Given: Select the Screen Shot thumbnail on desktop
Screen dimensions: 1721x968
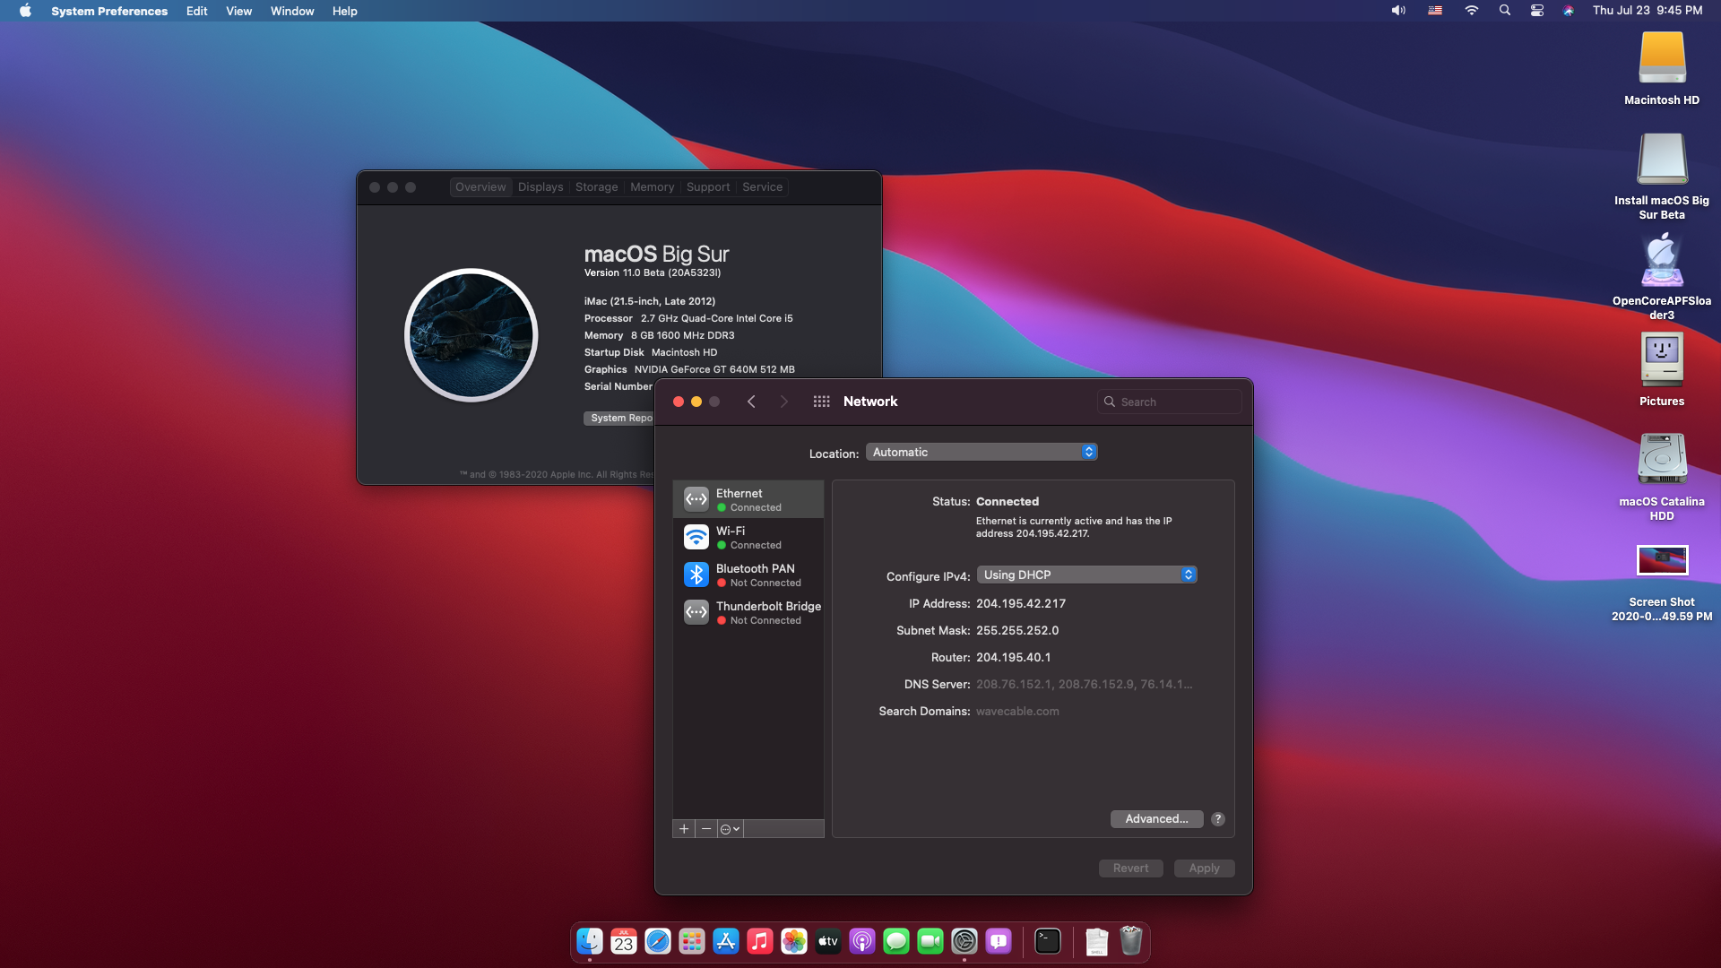Looking at the screenshot, I should point(1662,561).
